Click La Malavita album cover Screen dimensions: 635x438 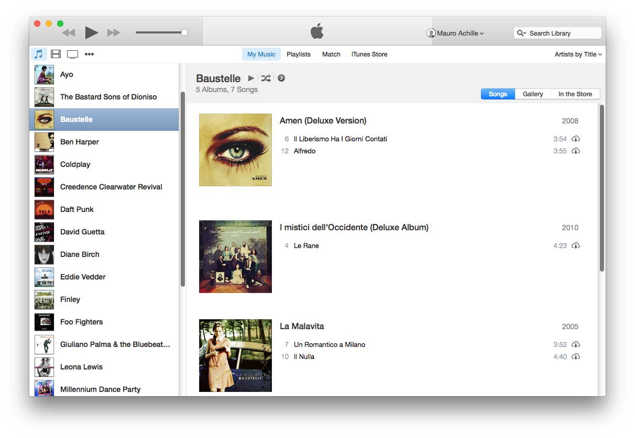[x=235, y=355]
